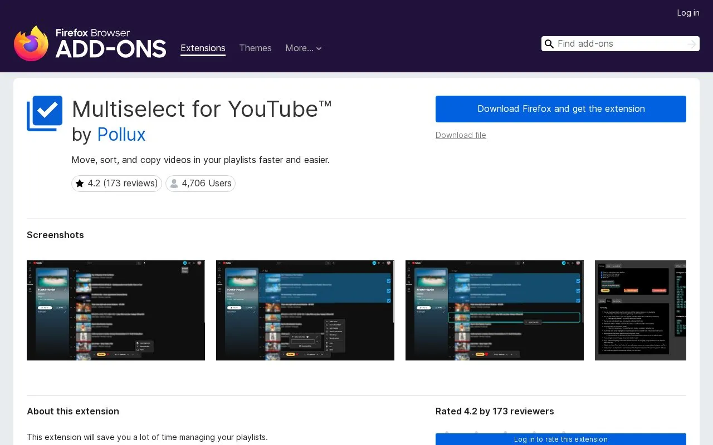The height and width of the screenshot is (445, 713).
Task: Click the Firefox Browser Add-ons logo
Action: pyautogui.click(x=90, y=43)
